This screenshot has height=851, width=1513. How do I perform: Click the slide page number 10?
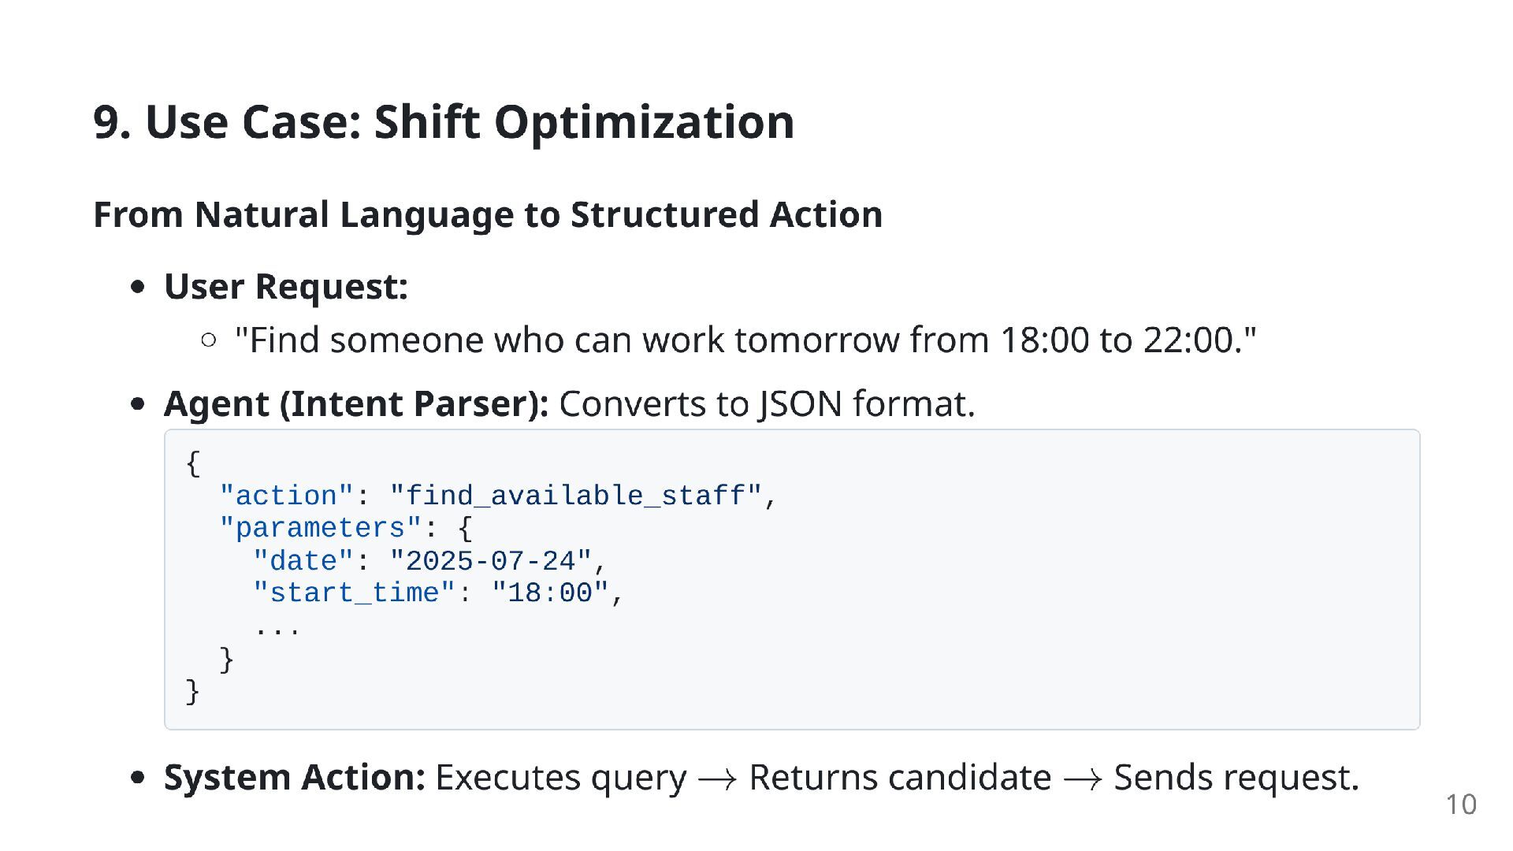click(x=1460, y=805)
